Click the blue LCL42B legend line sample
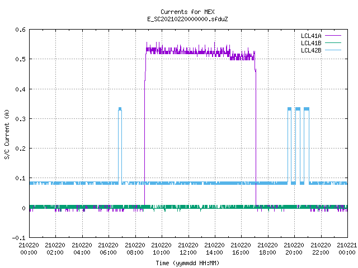The image size is (358, 268). (x=333, y=50)
